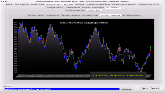Open Bayesian Models, Machine Learning tab

click(x=111, y=4)
